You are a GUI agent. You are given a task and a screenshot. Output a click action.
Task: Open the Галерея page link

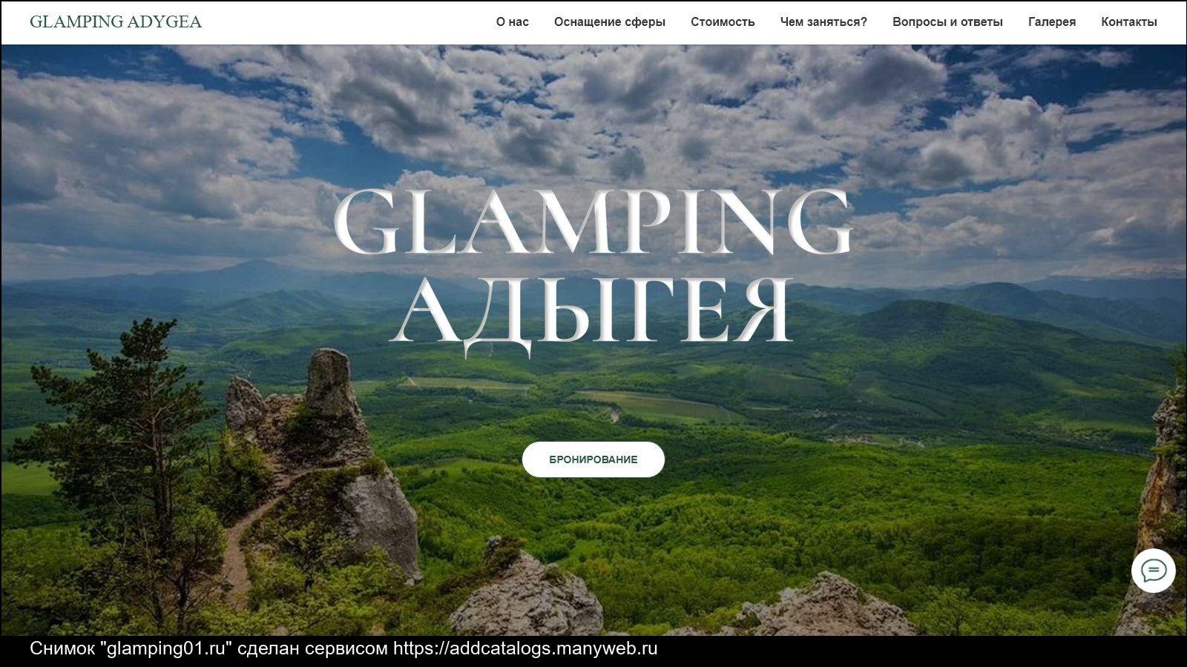(x=1052, y=22)
